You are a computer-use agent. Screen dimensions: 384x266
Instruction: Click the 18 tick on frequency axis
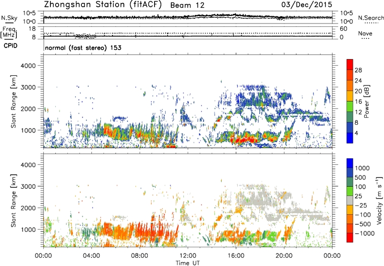[32, 29]
